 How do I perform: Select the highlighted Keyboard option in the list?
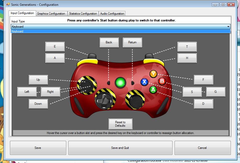(121, 31)
